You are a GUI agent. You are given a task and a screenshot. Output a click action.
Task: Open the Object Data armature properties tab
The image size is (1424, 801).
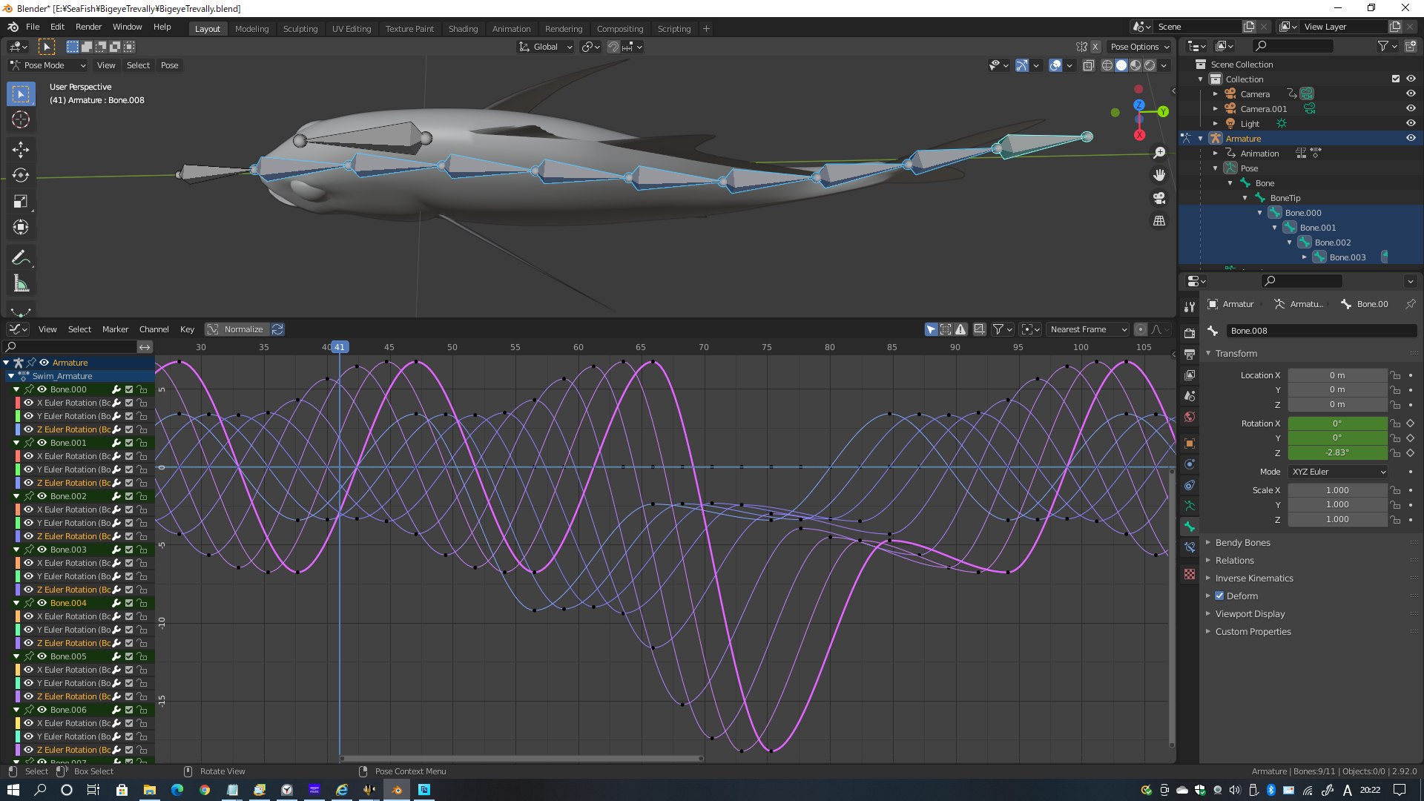tap(1190, 506)
